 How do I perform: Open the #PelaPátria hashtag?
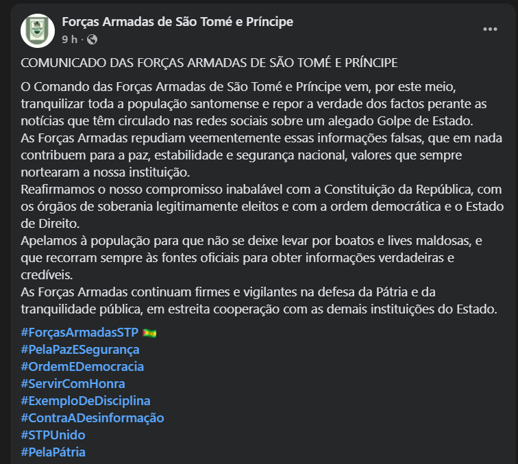(53, 452)
